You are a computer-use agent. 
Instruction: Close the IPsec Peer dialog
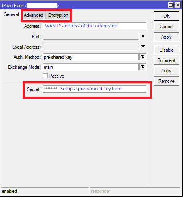(177, 5)
